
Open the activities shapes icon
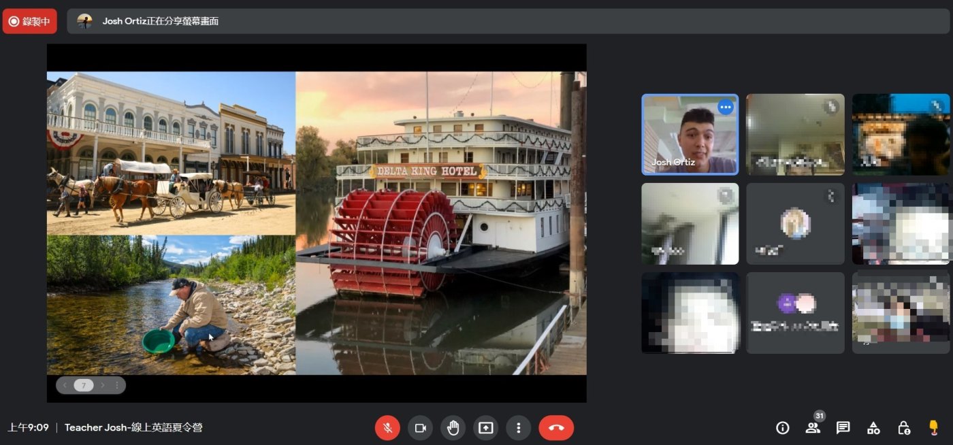tap(873, 428)
